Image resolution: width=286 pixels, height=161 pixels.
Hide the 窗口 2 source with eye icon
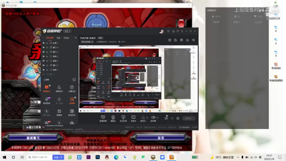pos(44,65)
